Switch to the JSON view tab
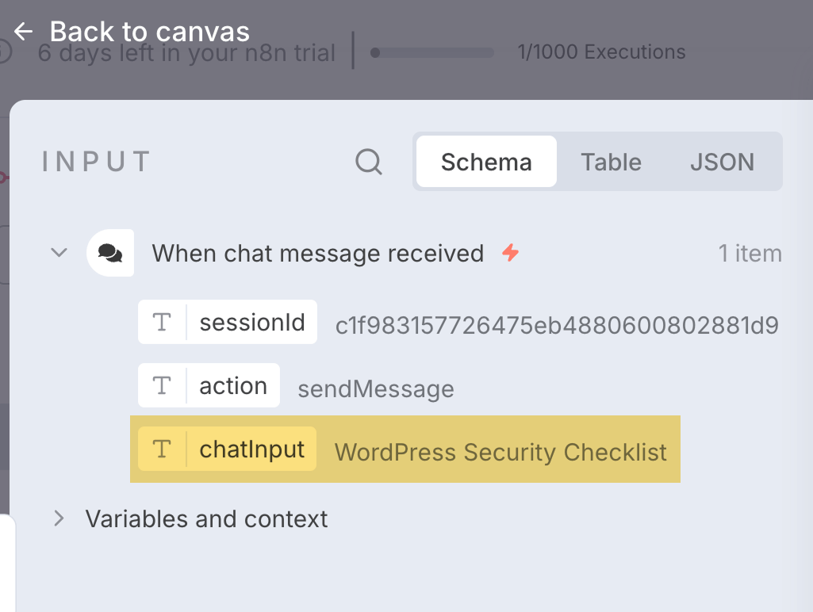The width and height of the screenshot is (813, 612). pyautogui.click(x=722, y=162)
